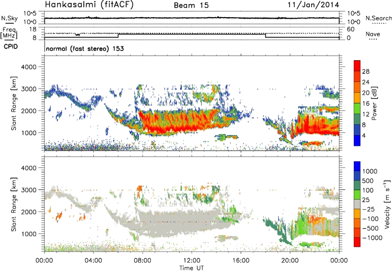Click the '-25' velocity colorbar tick label
The width and height of the screenshot is (392, 271).
368,209
